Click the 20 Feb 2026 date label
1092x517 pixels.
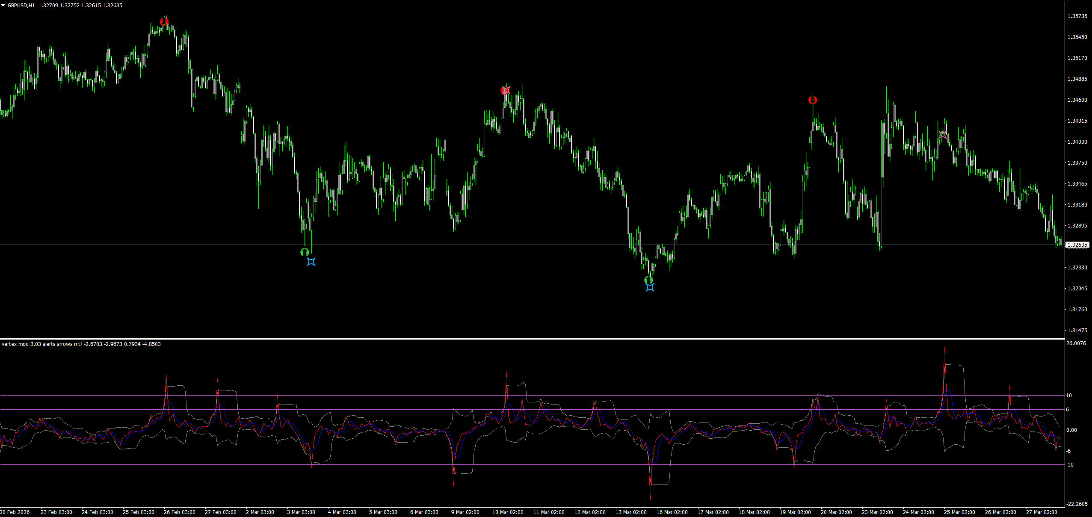[15, 512]
